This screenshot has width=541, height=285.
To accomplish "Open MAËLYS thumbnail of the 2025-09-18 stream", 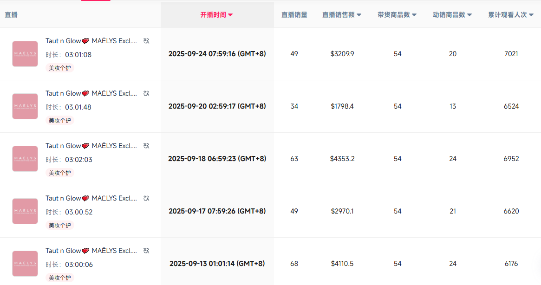I will tap(25, 159).
